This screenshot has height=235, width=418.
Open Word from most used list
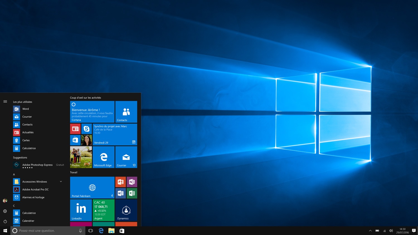25,109
